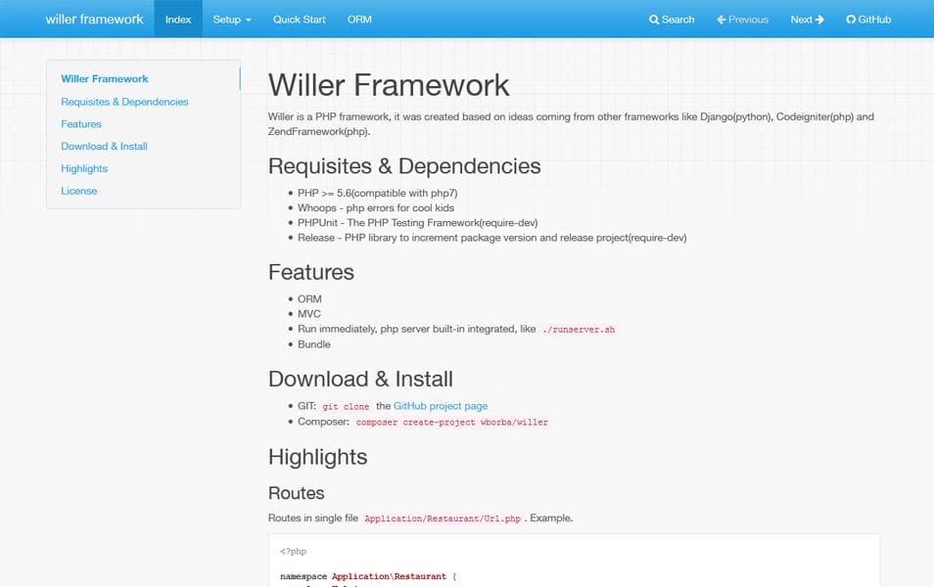The height and width of the screenshot is (587, 934).
Task: Click the Next right arrow icon
Action: coord(819,20)
